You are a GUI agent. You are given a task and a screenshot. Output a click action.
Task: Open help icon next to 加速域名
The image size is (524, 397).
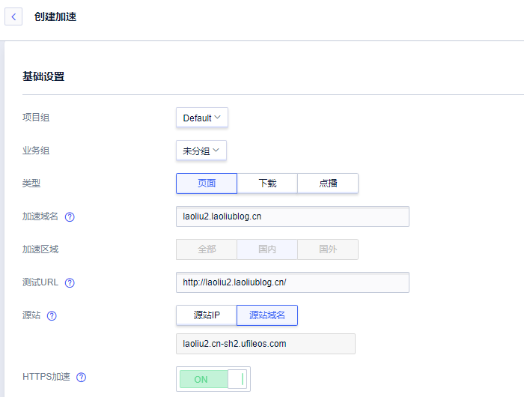click(x=70, y=217)
